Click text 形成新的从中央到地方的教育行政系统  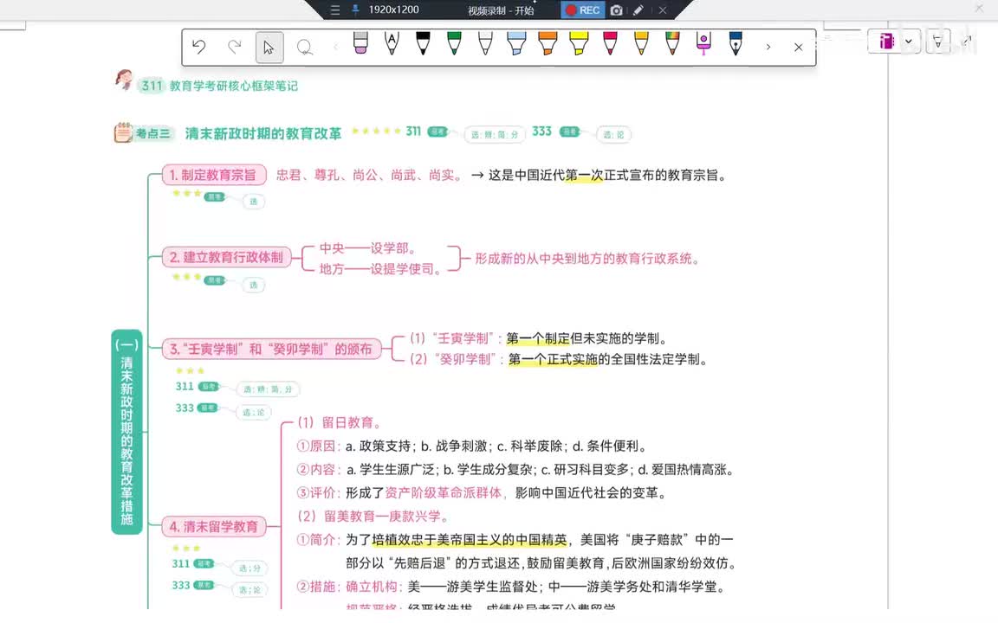(586, 259)
